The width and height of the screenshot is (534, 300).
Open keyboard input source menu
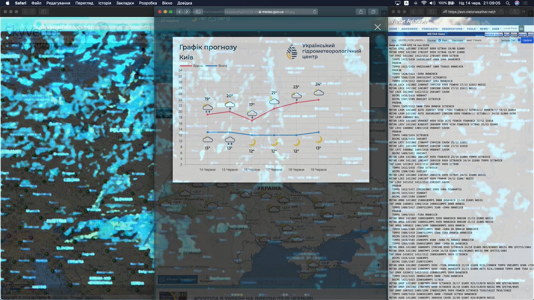point(406,3)
